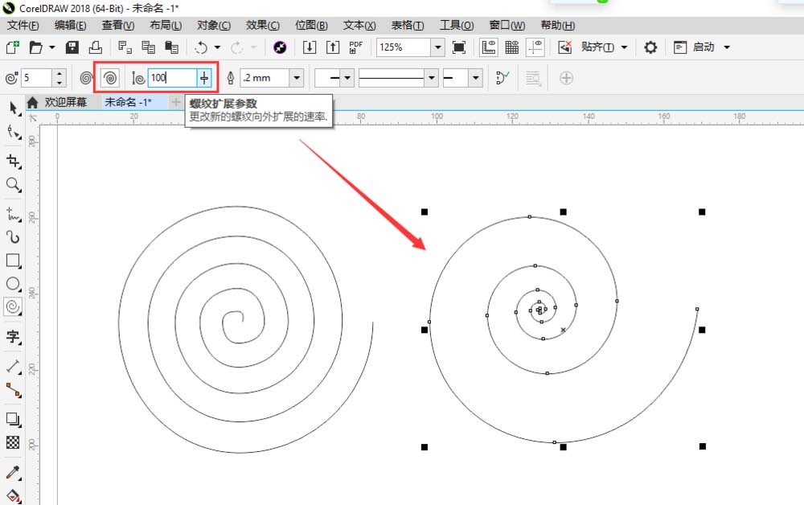Open the 效果(C) menu
Image resolution: width=804 pixels, height=505 pixels.
tap(262, 26)
